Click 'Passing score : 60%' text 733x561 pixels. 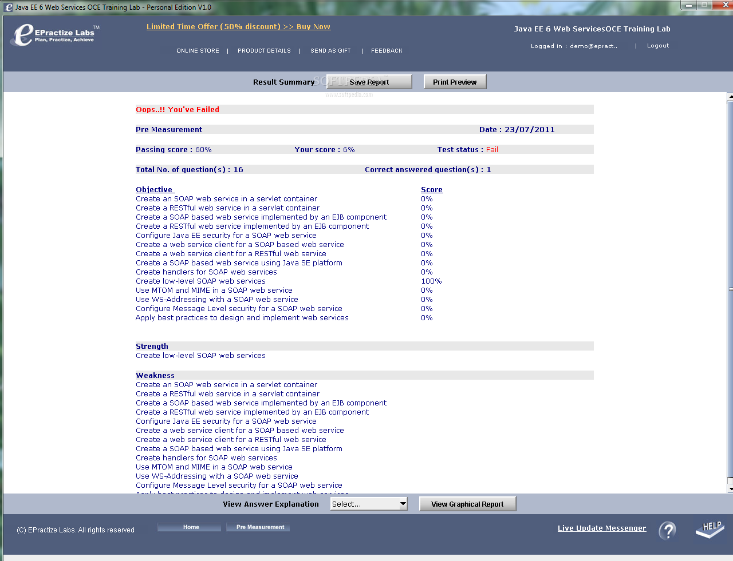[x=174, y=150]
